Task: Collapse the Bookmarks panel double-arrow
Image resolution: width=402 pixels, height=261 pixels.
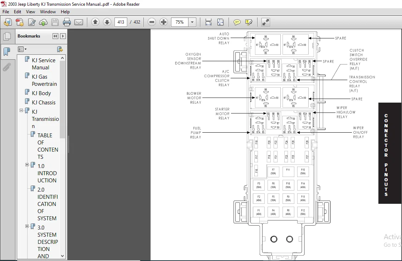Action: pos(55,36)
